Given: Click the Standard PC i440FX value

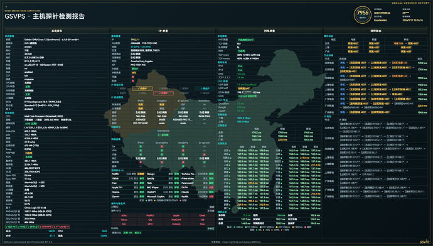Looking at the screenshot, I should point(41,105).
